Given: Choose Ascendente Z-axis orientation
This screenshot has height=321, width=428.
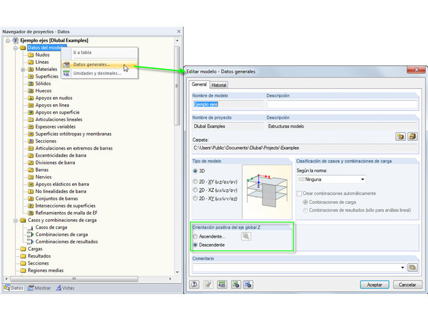Looking at the screenshot, I should (x=195, y=237).
